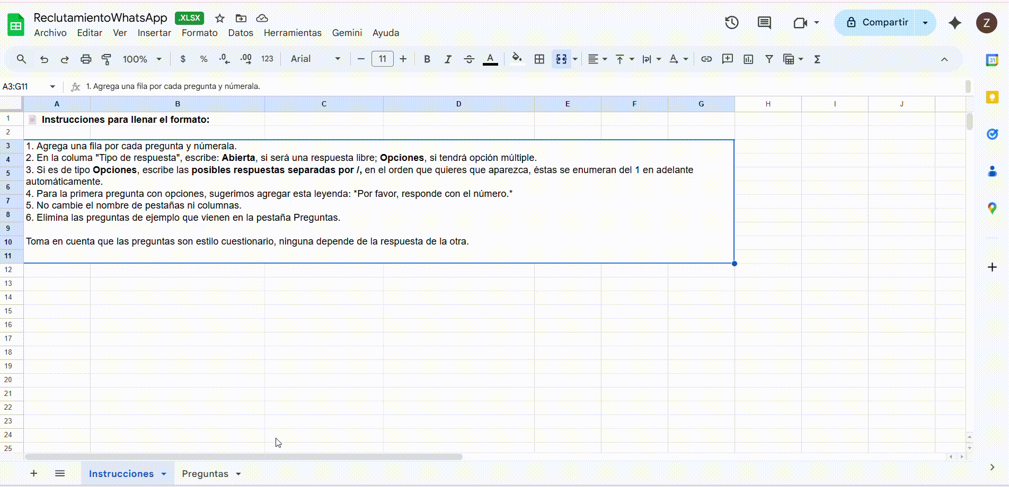View cloud save status icon
The width and height of the screenshot is (1009, 487).
coord(262,19)
